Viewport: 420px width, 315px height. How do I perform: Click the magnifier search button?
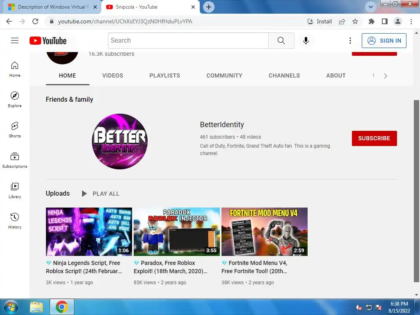pos(281,41)
